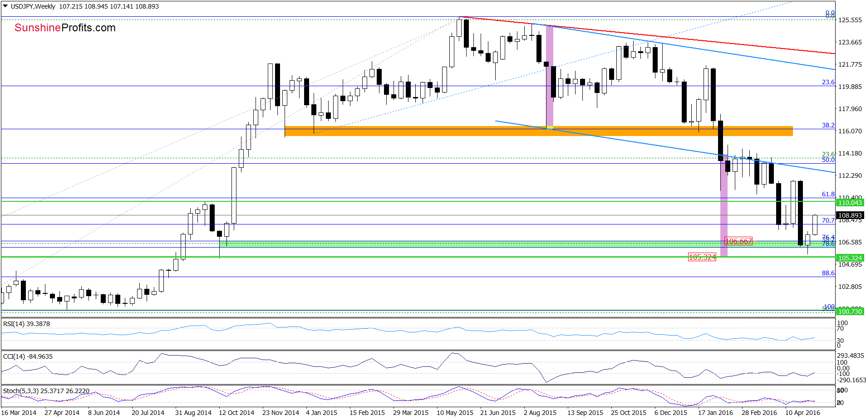Select the 102.805 price axis label
866x419 pixels.
pos(850,287)
